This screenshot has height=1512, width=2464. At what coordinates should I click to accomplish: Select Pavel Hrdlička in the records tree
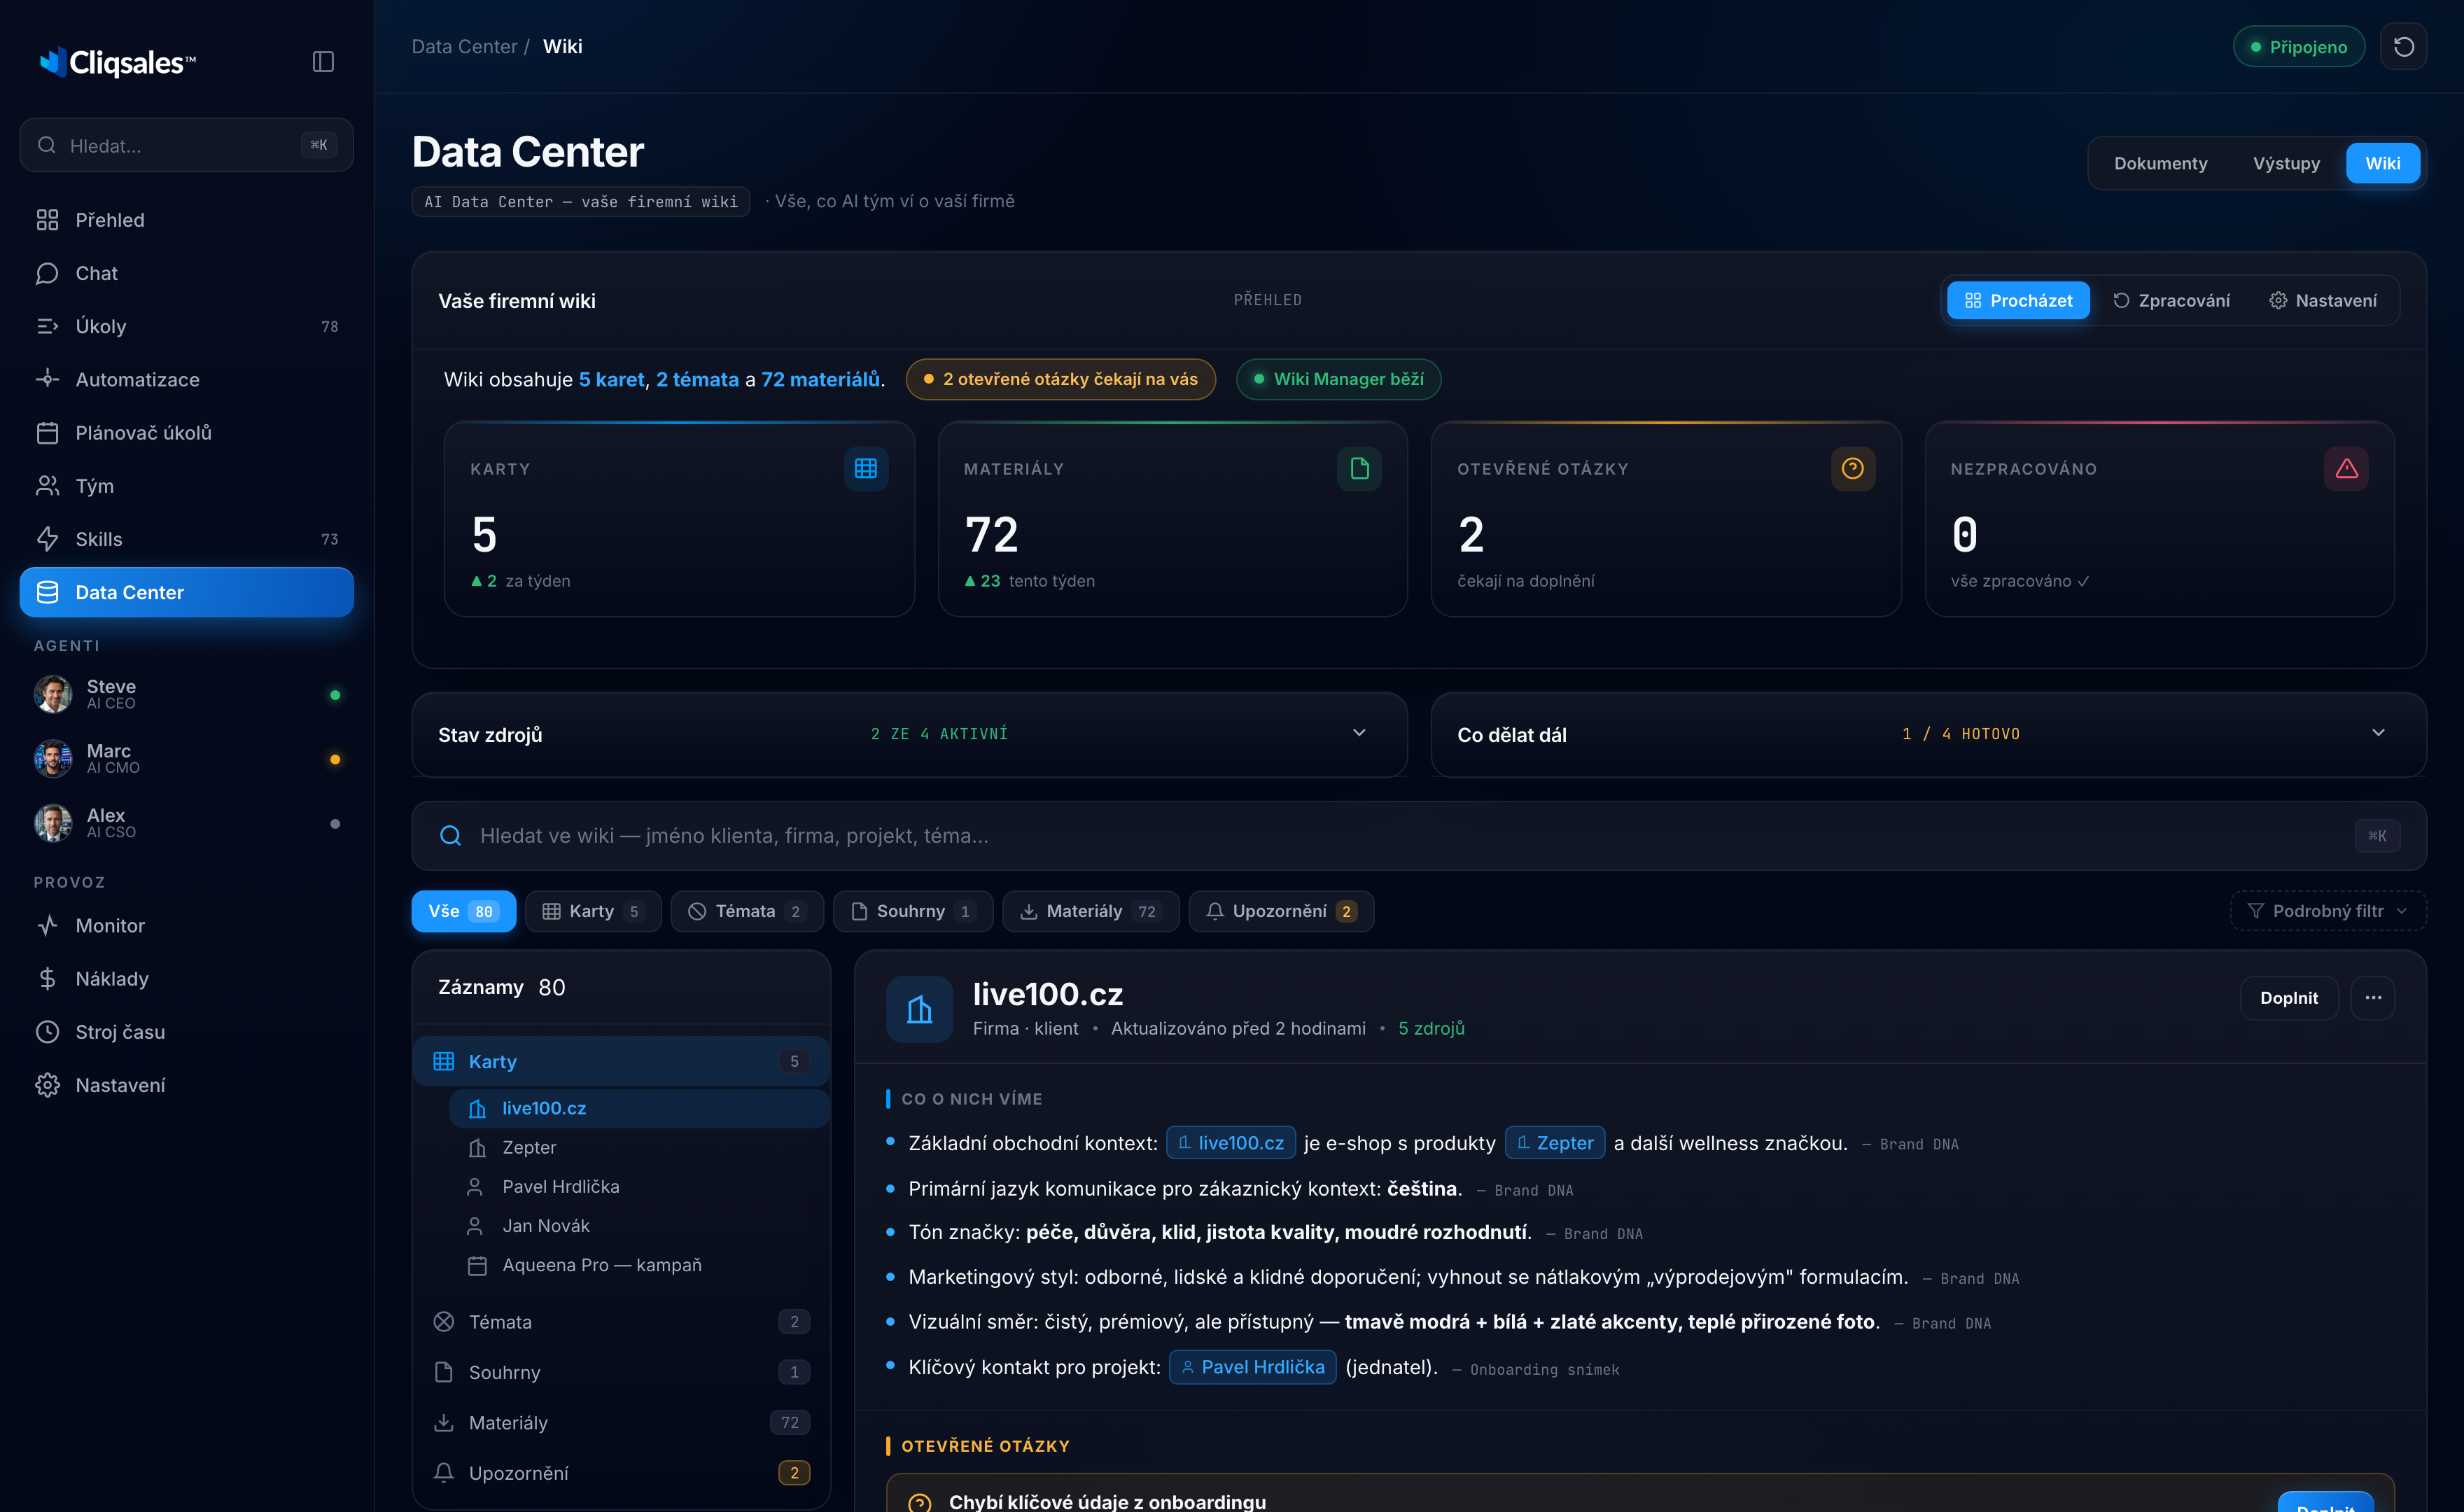click(639, 1187)
